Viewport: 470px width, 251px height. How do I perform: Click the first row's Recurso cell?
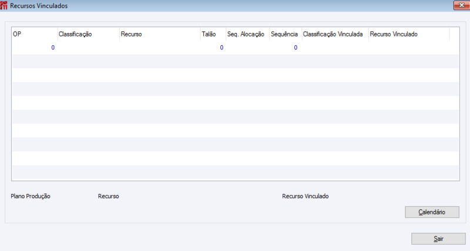(x=160, y=48)
